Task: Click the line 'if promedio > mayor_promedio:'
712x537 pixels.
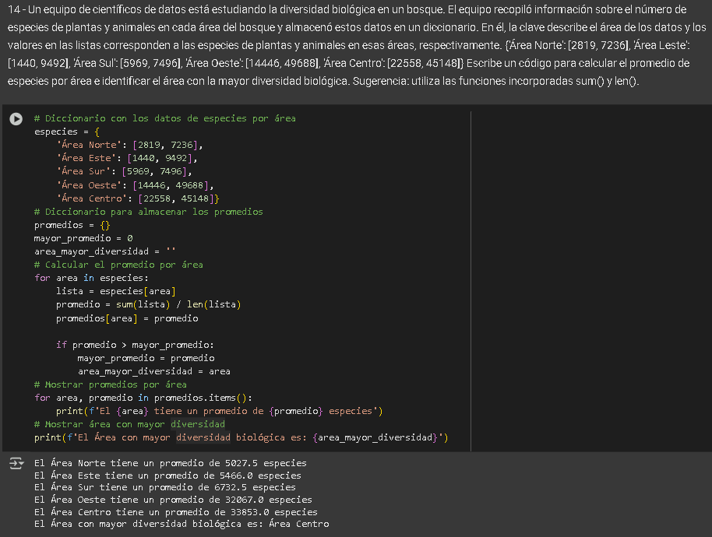Action: 135,345
